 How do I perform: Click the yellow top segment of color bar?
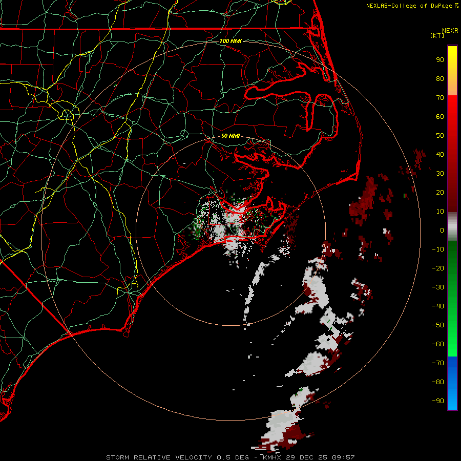452,71
